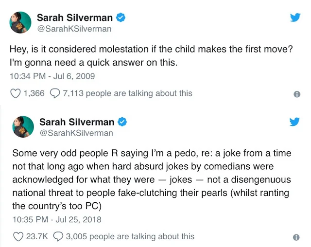Click the Sarah Silverman name on the first tweet
The width and height of the screenshot is (311, 247).
click(74, 18)
